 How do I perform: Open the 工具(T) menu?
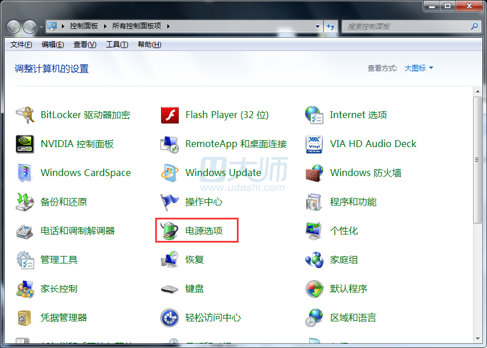pos(116,45)
